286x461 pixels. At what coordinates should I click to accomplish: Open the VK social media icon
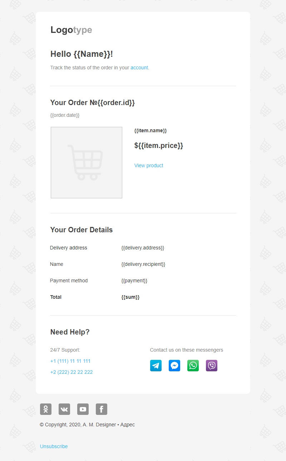click(x=64, y=409)
